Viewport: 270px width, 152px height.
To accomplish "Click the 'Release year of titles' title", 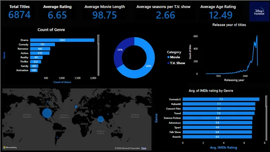I will pyautogui.click(x=229, y=25).
